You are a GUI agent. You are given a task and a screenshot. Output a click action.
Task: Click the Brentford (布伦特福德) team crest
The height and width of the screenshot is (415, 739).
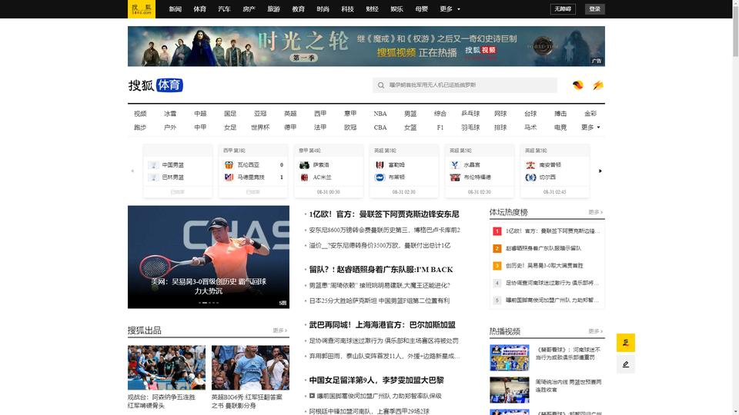tap(455, 178)
